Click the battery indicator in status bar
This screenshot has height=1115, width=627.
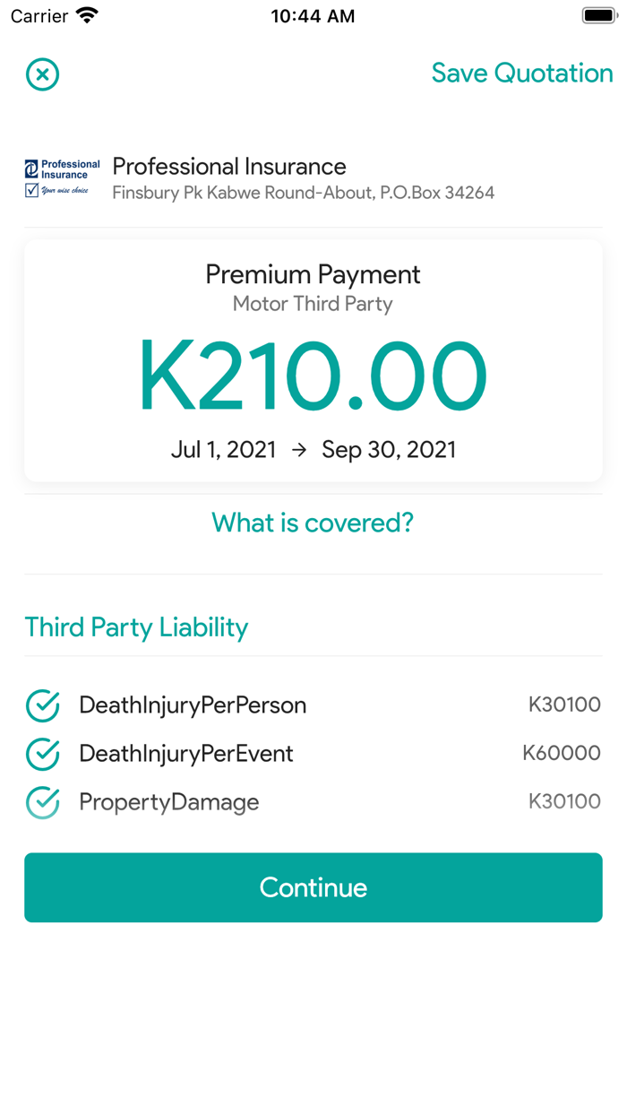(598, 14)
